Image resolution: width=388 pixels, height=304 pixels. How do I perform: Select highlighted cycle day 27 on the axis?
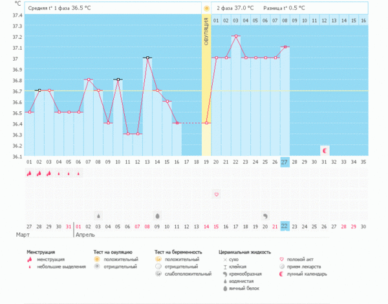point(285,162)
